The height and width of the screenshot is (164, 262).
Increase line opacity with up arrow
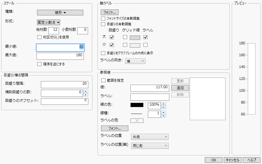pyautogui.click(x=164, y=104)
